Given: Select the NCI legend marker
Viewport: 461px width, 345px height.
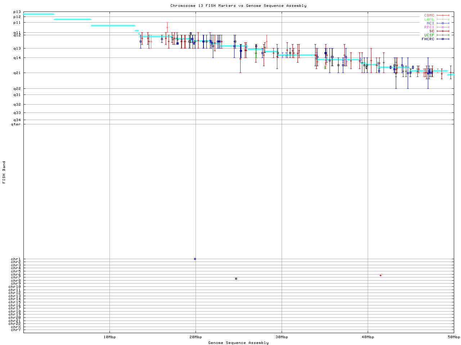Looking at the screenshot, I should pyautogui.click(x=443, y=23).
